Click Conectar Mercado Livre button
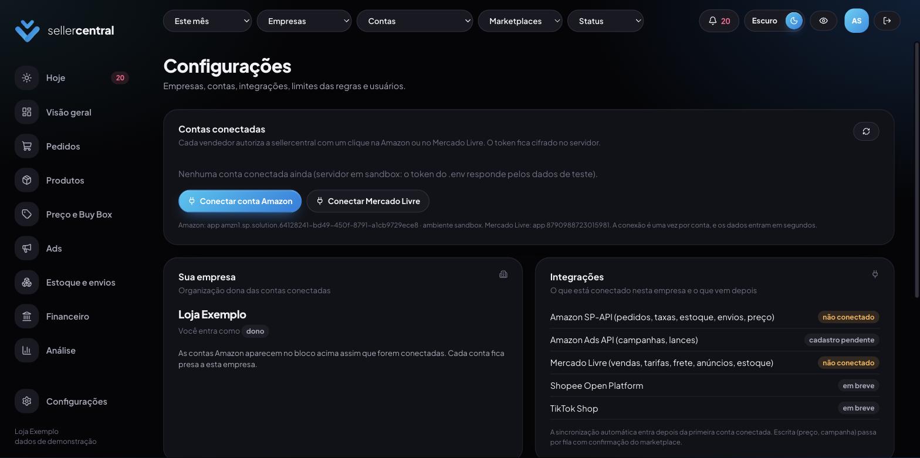 click(368, 201)
